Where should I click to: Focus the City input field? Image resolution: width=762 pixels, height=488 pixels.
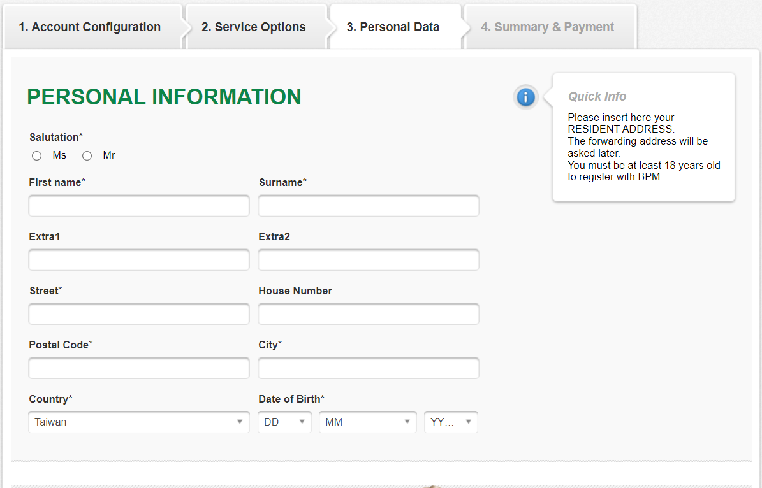click(x=369, y=368)
